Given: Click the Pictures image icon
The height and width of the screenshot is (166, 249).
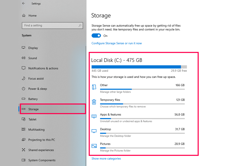Looking at the screenshot, I should click(94, 146).
